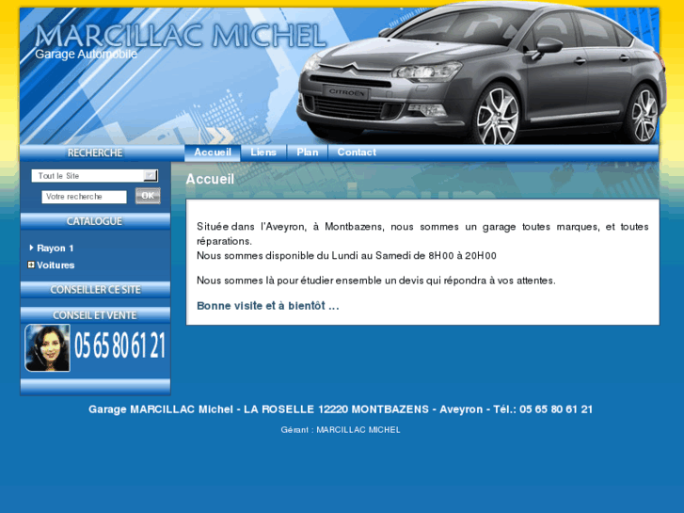This screenshot has width=684, height=513.
Task: Submit search with the OK button
Action: coord(148,196)
